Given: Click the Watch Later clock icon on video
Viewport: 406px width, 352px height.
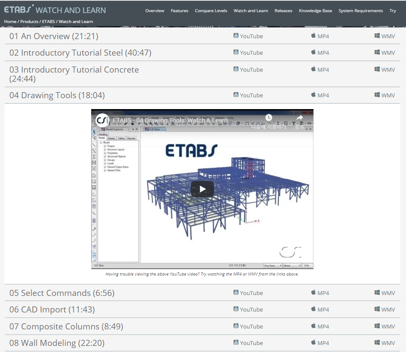Looking at the screenshot, I should click(269, 117).
